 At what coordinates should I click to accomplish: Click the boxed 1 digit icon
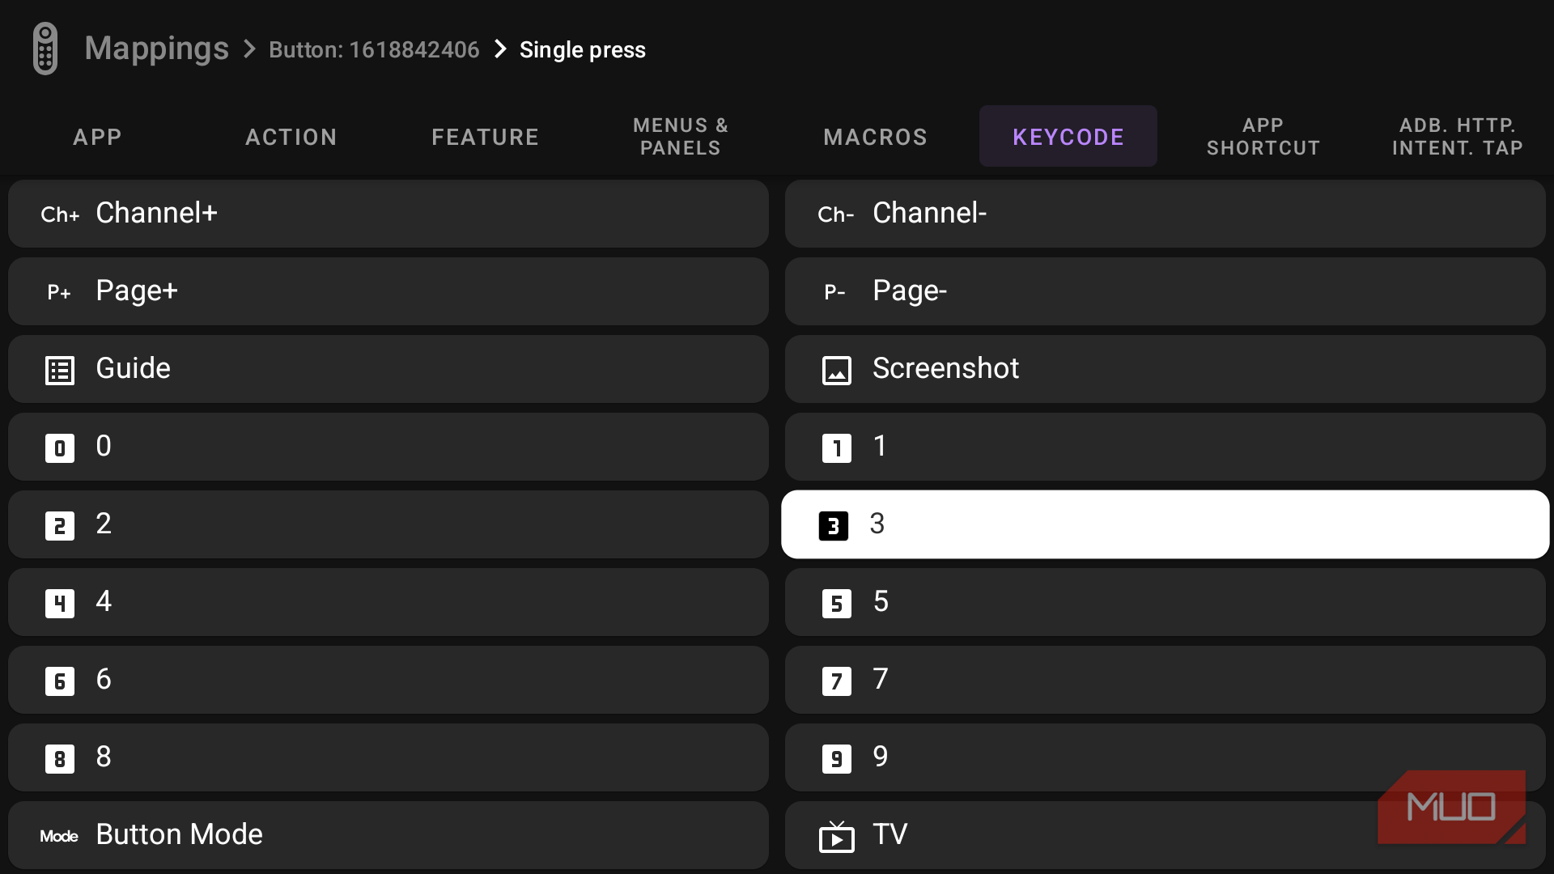click(837, 448)
